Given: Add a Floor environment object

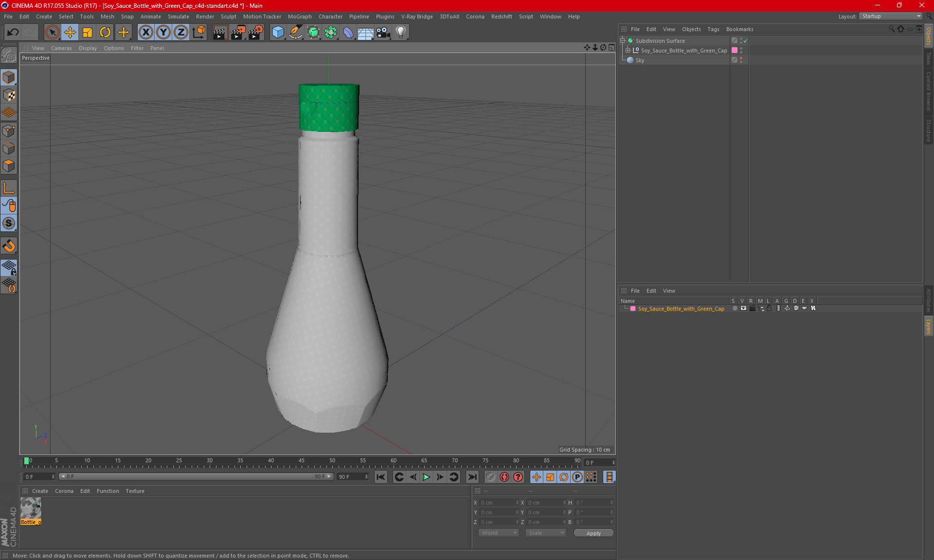Looking at the screenshot, I should click(x=366, y=33).
